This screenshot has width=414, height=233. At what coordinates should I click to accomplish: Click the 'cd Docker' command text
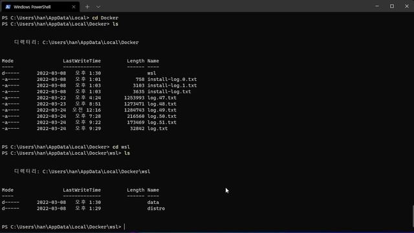105,17
